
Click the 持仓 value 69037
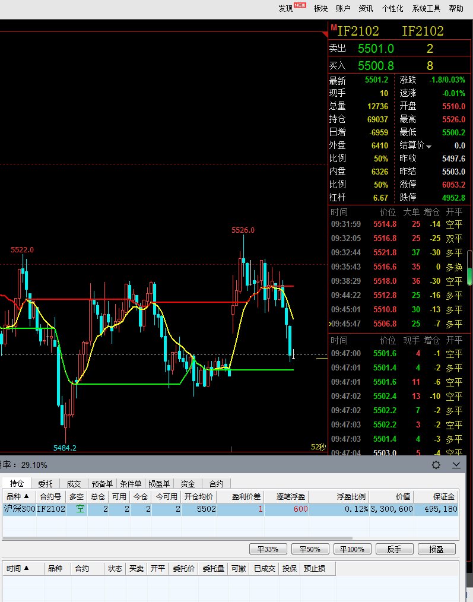[x=378, y=119]
